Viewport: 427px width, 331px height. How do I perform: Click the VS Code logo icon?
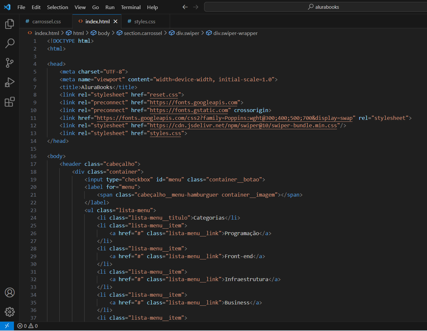7,7
